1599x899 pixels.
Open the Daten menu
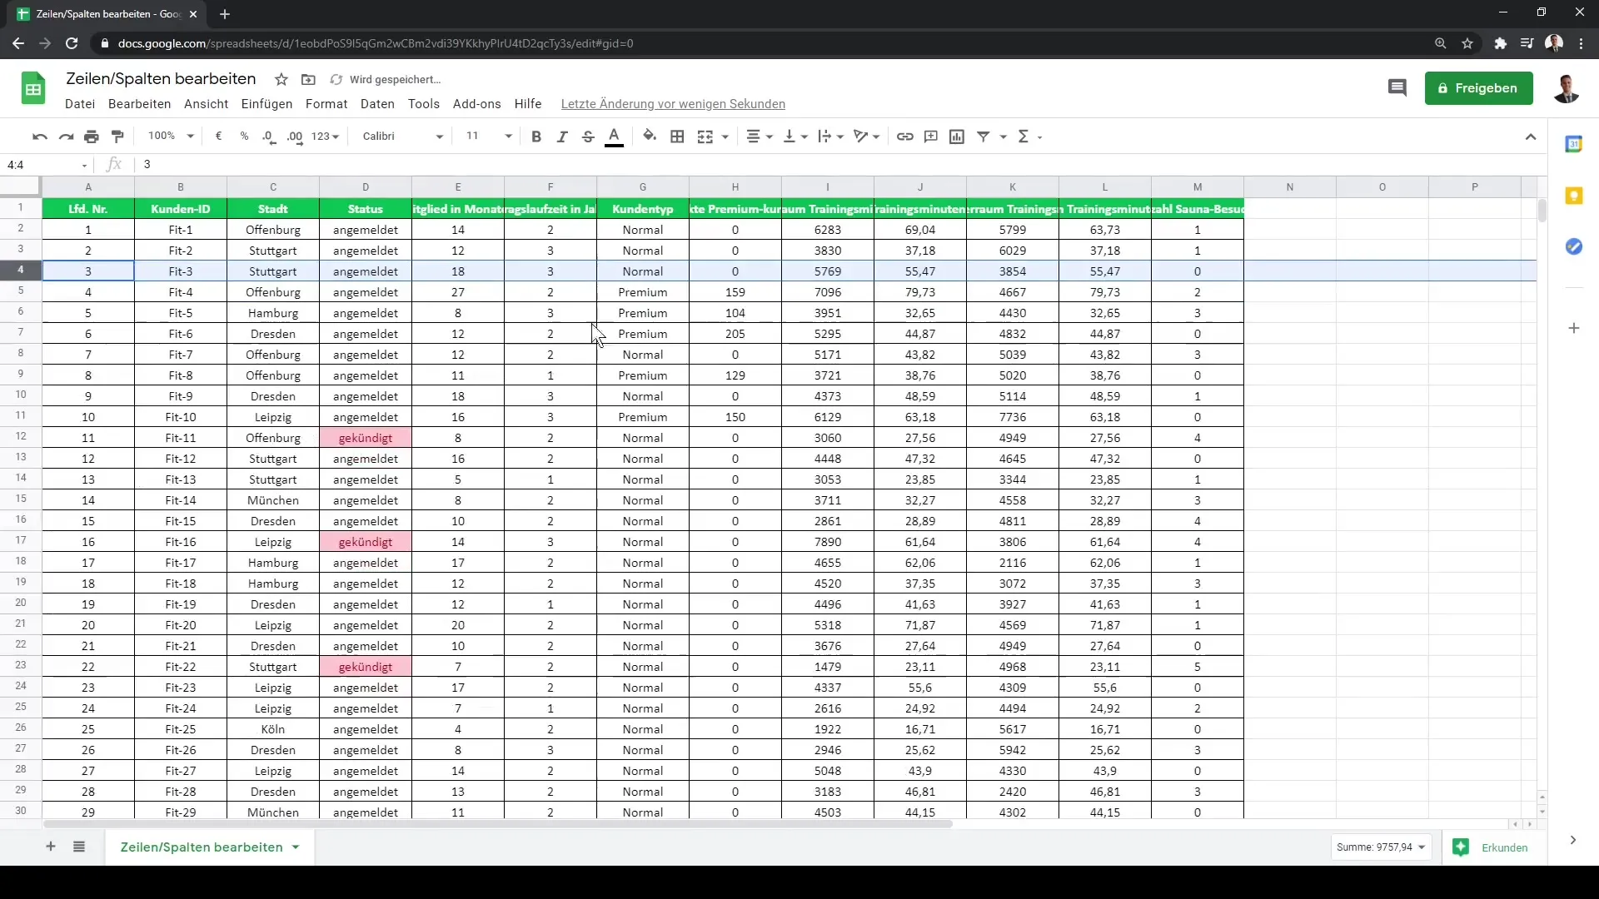pos(376,103)
